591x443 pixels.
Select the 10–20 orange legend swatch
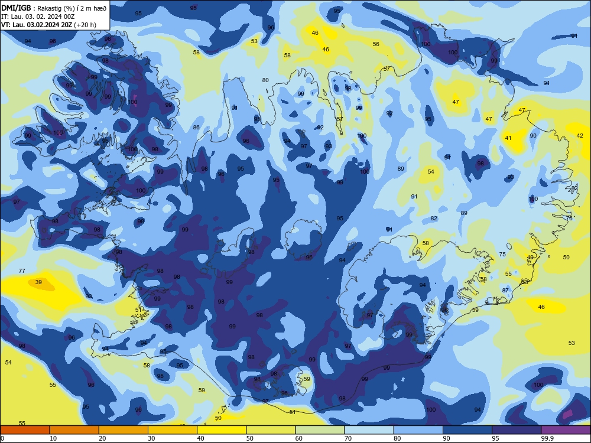[74, 430]
